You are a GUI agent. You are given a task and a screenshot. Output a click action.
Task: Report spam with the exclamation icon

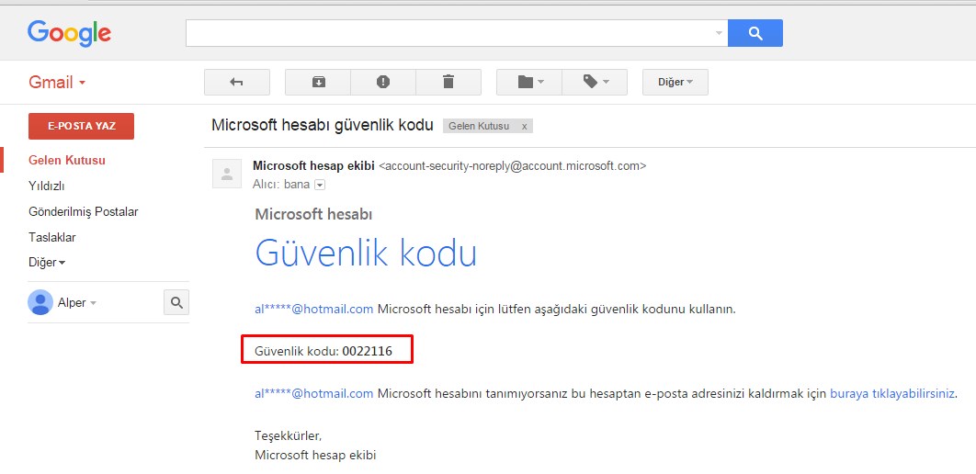[x=383, y=82]
